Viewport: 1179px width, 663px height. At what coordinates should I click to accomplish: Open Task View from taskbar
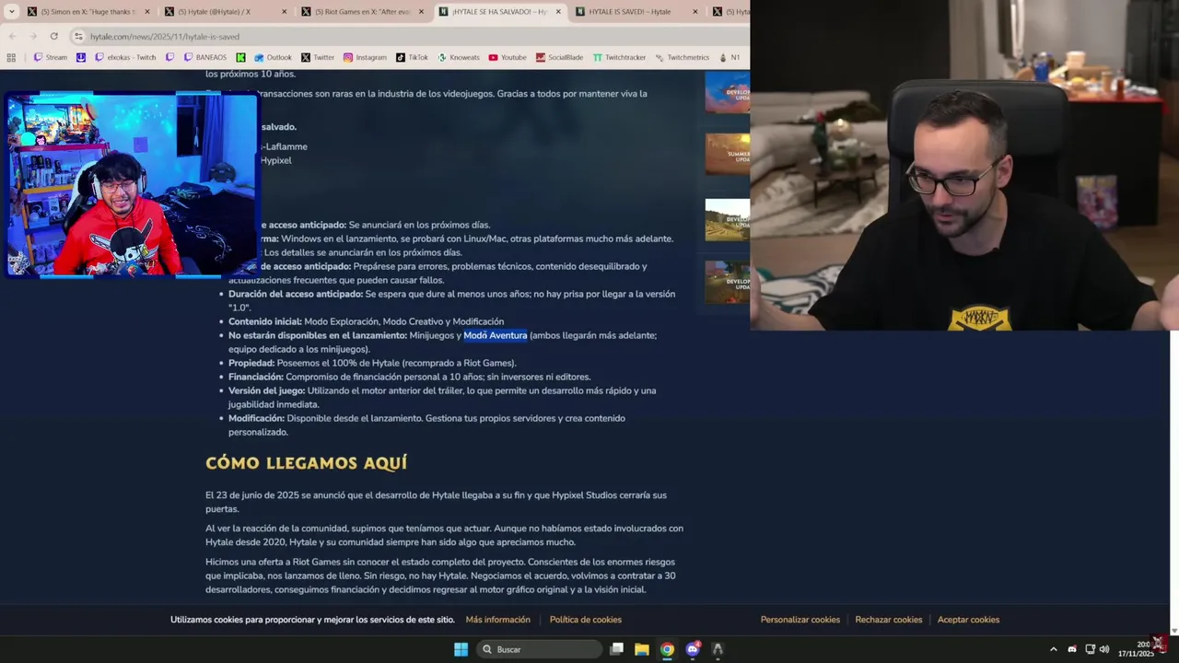pyautogui.click(x=617, y=649)
